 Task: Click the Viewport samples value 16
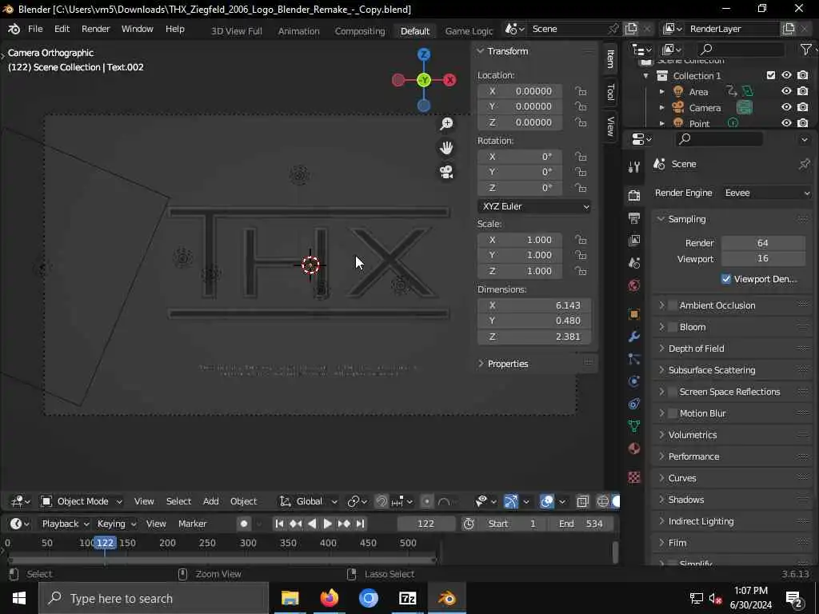(x=762, y=258)
